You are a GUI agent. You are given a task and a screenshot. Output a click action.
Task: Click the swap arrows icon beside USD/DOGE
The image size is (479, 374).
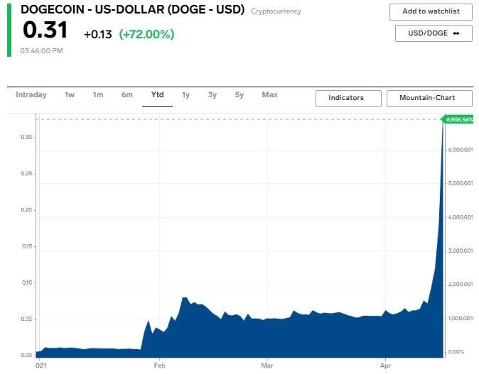pos(456,33)
